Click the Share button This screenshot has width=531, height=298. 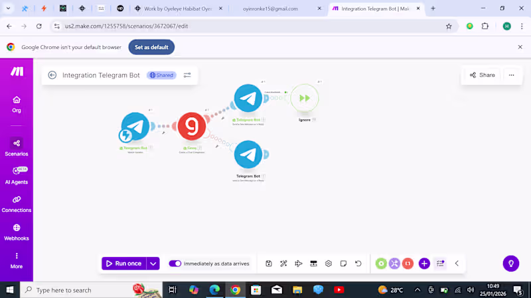pyautogui.click(x=483, y=75)
